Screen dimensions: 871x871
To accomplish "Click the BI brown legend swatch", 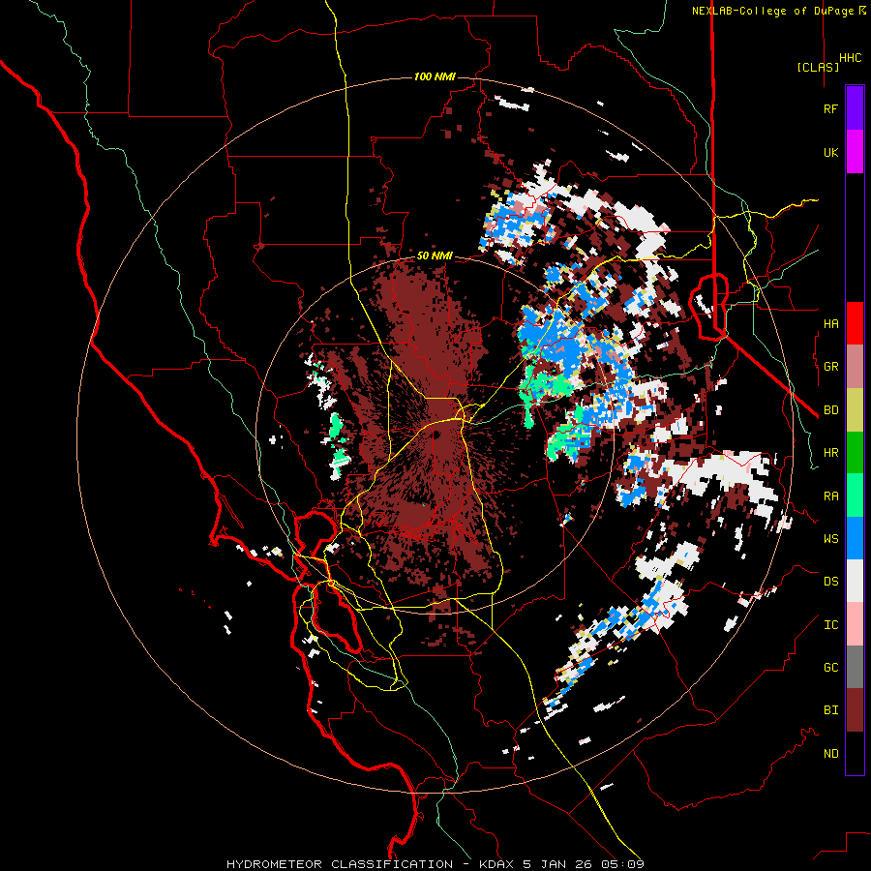I will [855, 710].
